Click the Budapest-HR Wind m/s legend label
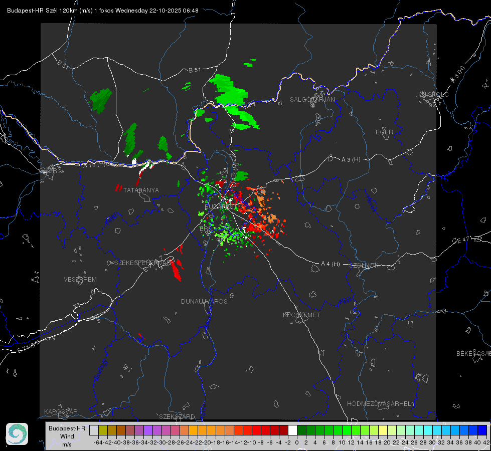 click(x=67, y=436)
